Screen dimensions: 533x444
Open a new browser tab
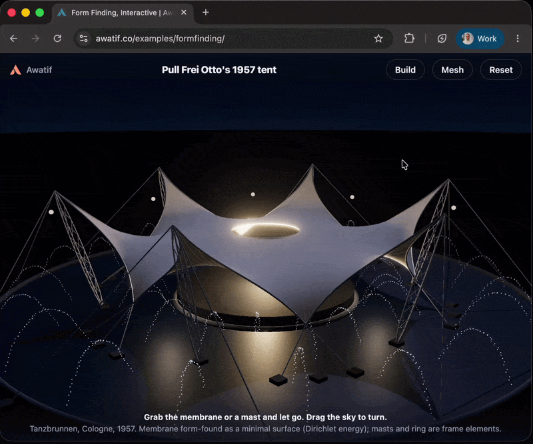point(206,13)
